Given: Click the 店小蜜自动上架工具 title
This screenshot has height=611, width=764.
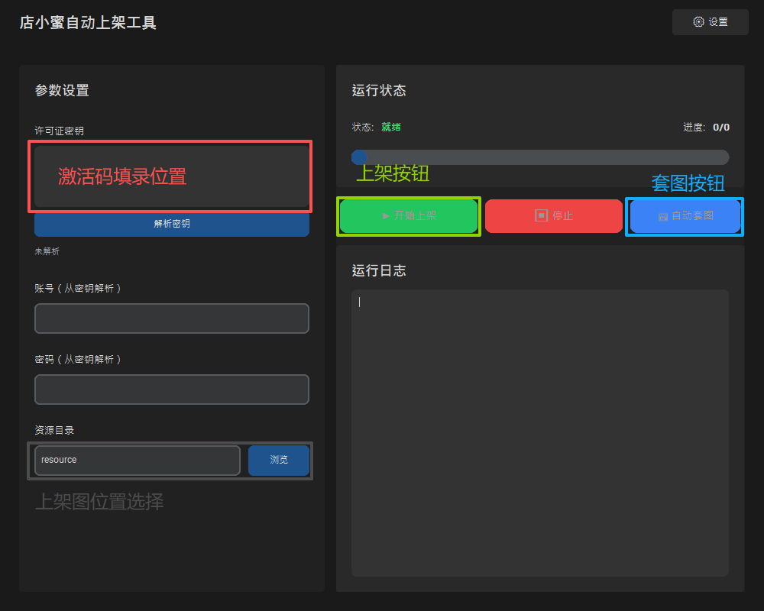Looking at the screenshot, I should (88, 23).
